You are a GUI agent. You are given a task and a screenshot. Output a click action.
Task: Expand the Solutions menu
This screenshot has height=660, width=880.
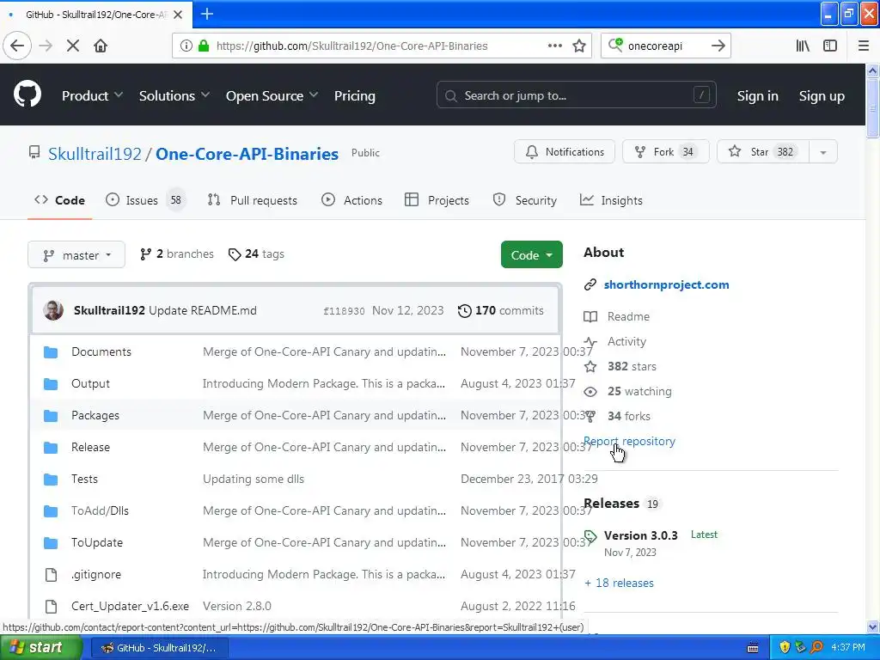click(x=174, y=96)
